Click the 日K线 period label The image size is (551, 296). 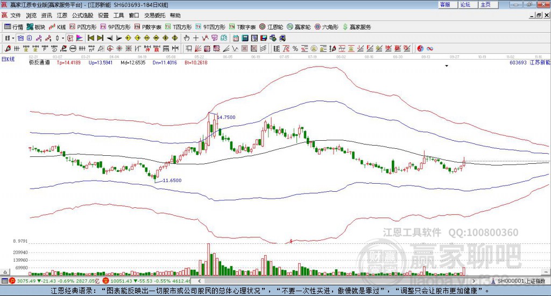[8, 59]
